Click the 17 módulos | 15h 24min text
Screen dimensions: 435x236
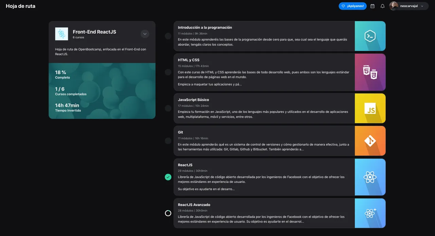pyautogui.click(x=193, y=106)
